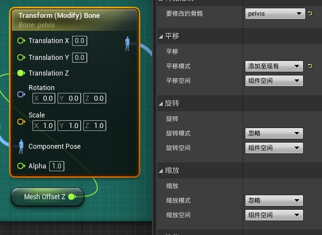Click the Translation X input pin

coord(21,41)
